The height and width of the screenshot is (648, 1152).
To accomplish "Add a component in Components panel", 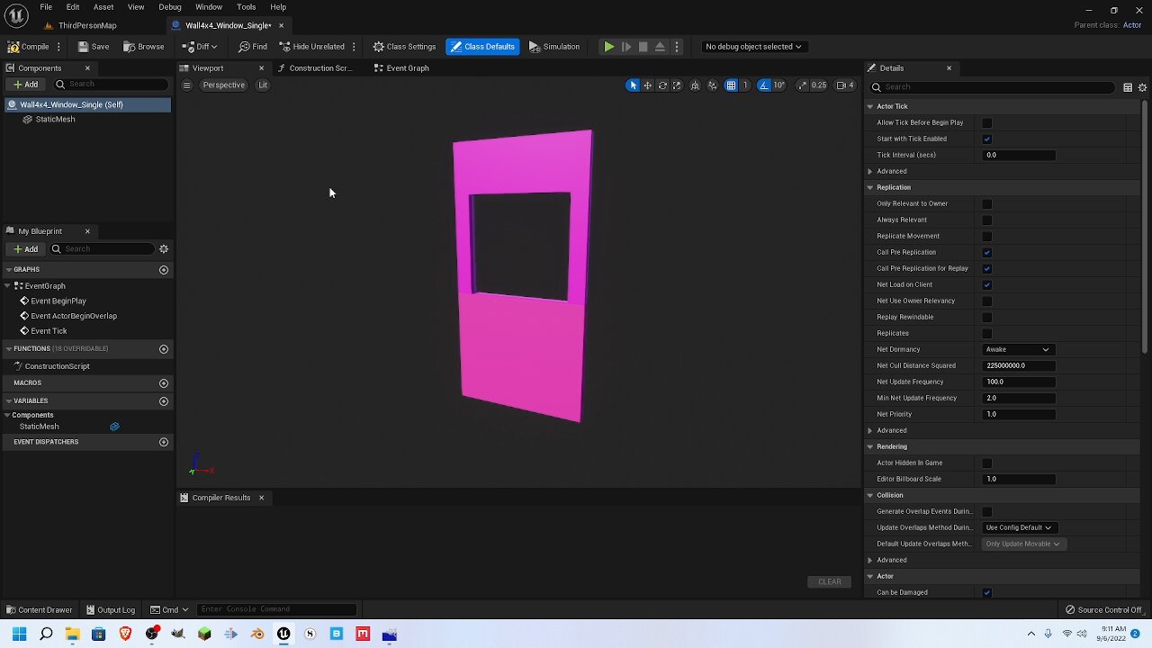I will (25, 85).
